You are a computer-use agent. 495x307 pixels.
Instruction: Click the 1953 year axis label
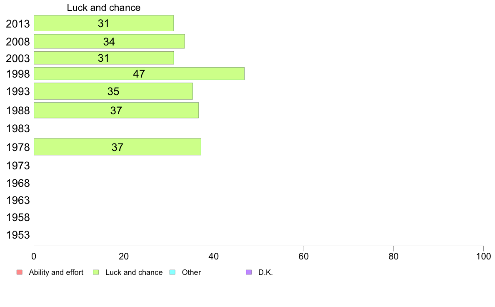tap(18, 235)
